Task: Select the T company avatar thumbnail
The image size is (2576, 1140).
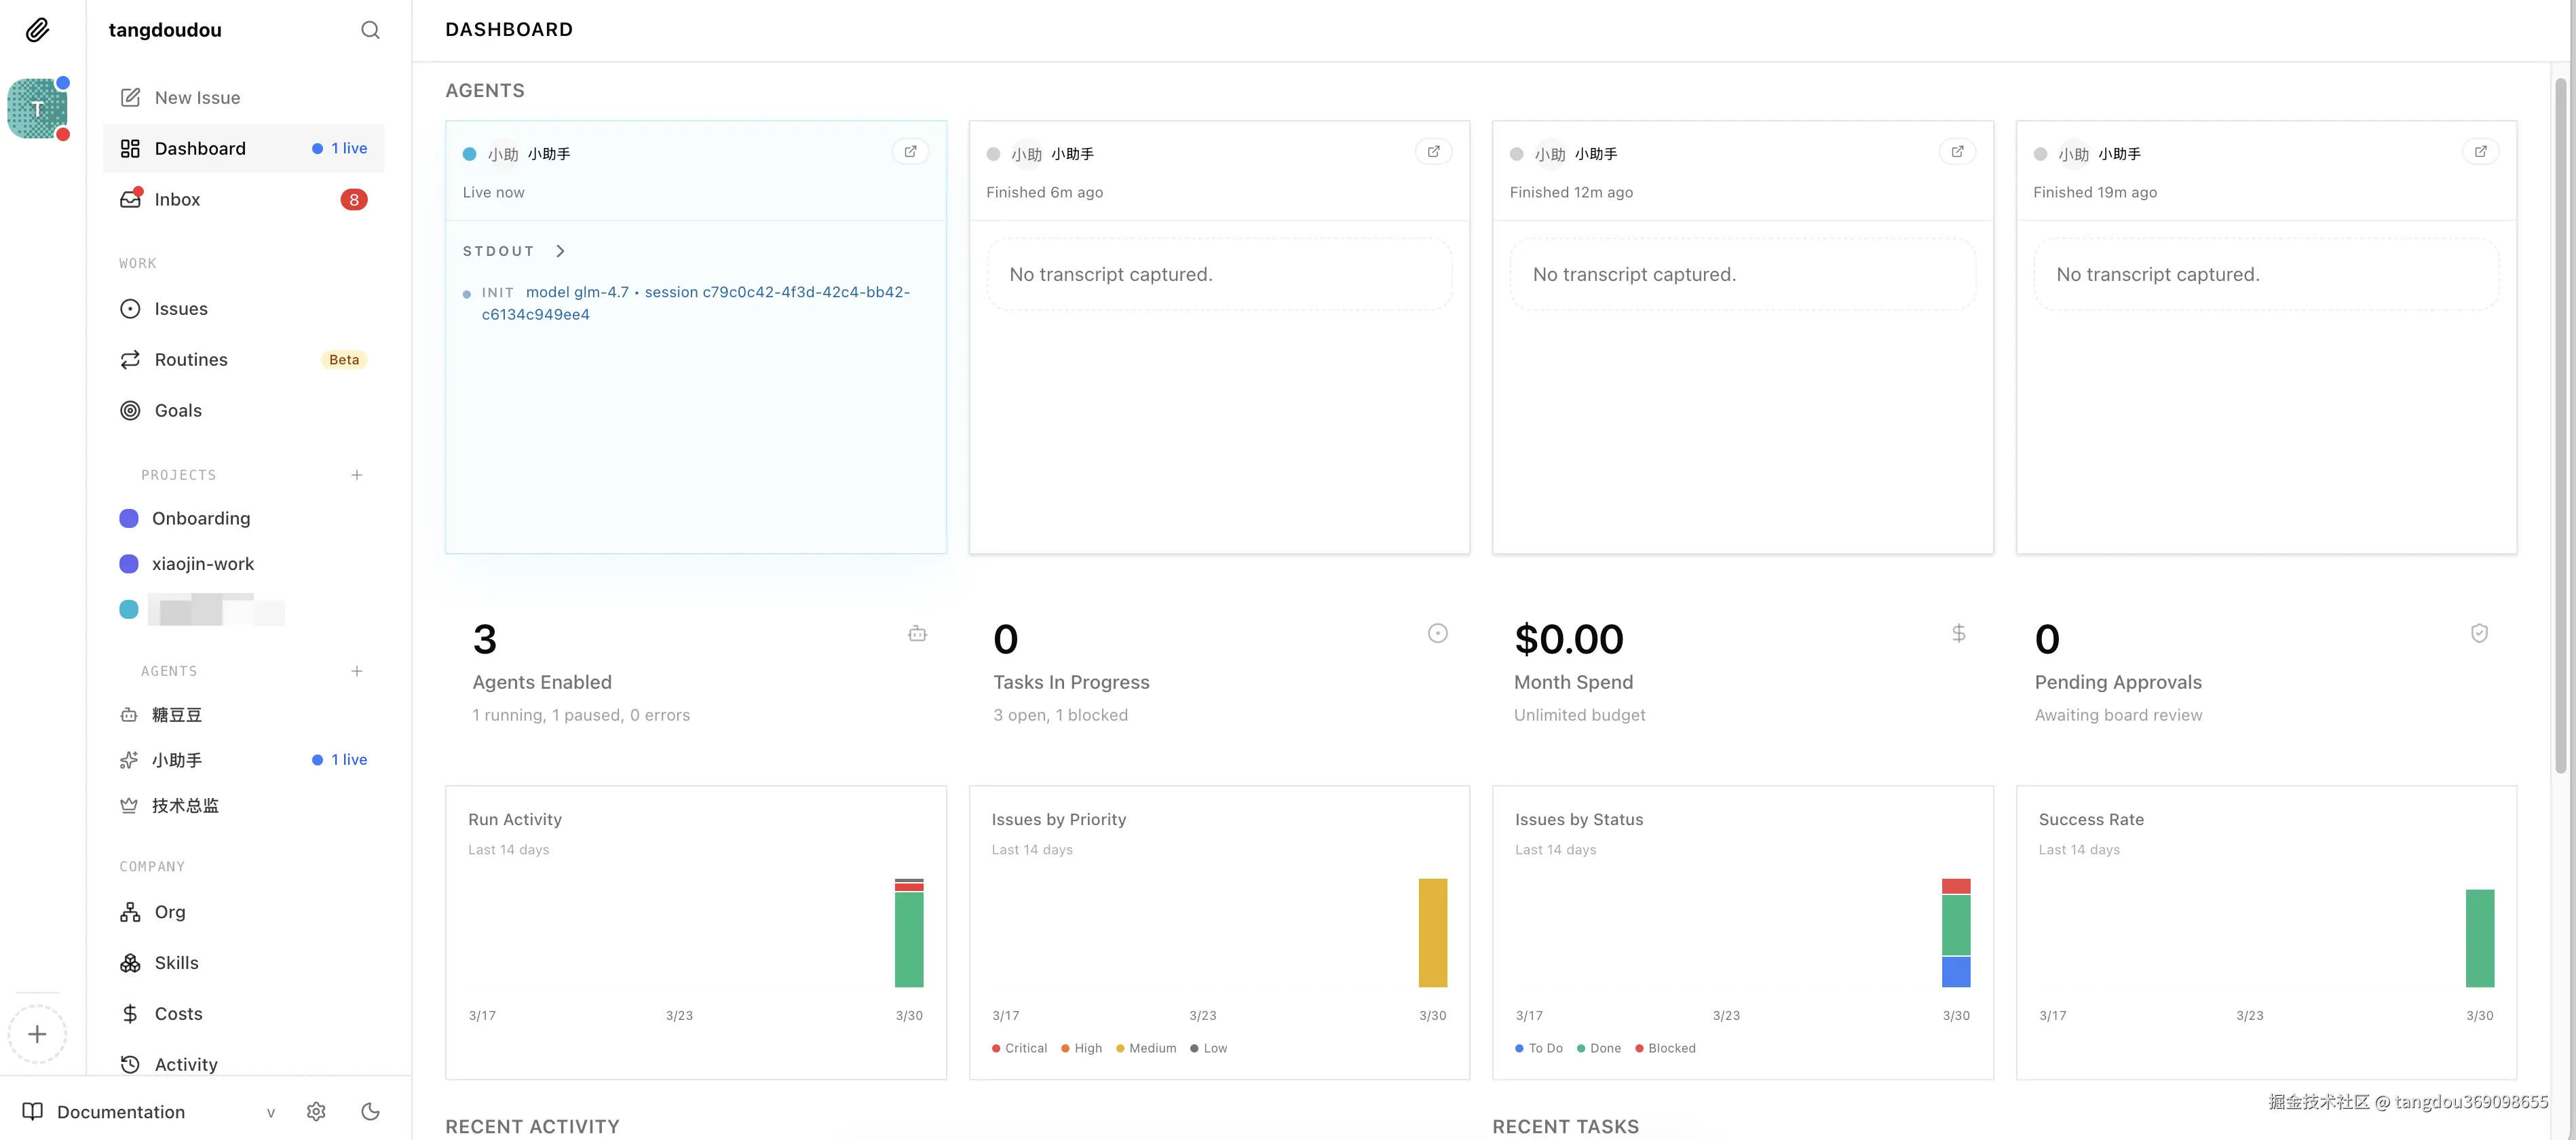Action: click(37, 108)
